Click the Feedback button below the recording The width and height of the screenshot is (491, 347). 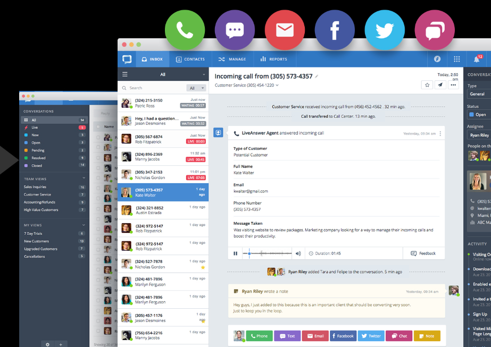point(423,253)
